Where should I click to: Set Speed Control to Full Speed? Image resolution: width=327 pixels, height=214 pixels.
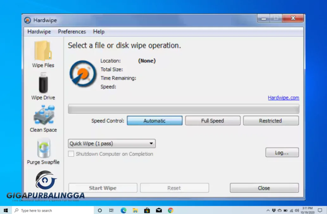(212, 121)
